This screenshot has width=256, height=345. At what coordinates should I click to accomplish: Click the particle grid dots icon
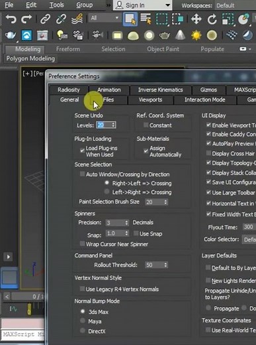(232, 35)
